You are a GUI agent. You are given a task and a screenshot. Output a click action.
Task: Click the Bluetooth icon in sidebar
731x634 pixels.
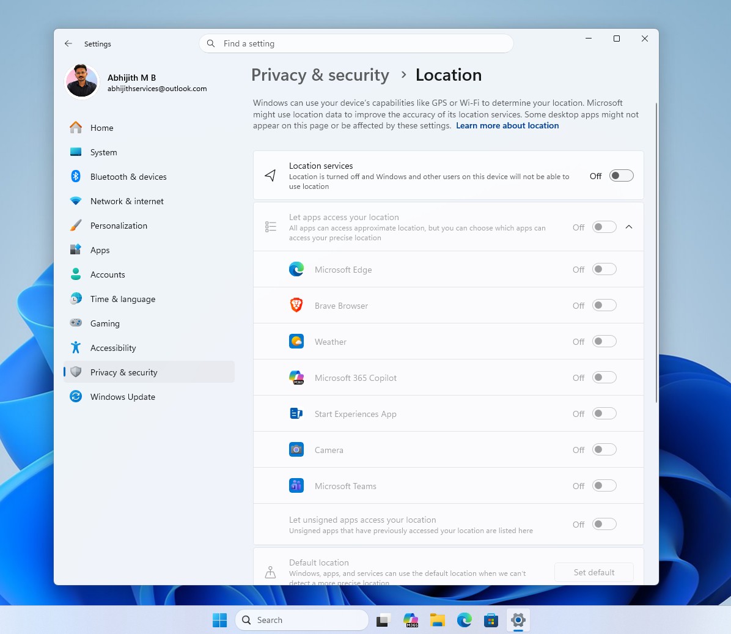[x=76, y=176]
